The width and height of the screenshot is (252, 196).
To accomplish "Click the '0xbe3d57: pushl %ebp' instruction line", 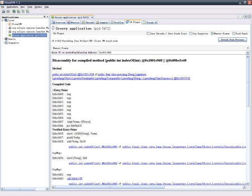I will tap(66, 137).
